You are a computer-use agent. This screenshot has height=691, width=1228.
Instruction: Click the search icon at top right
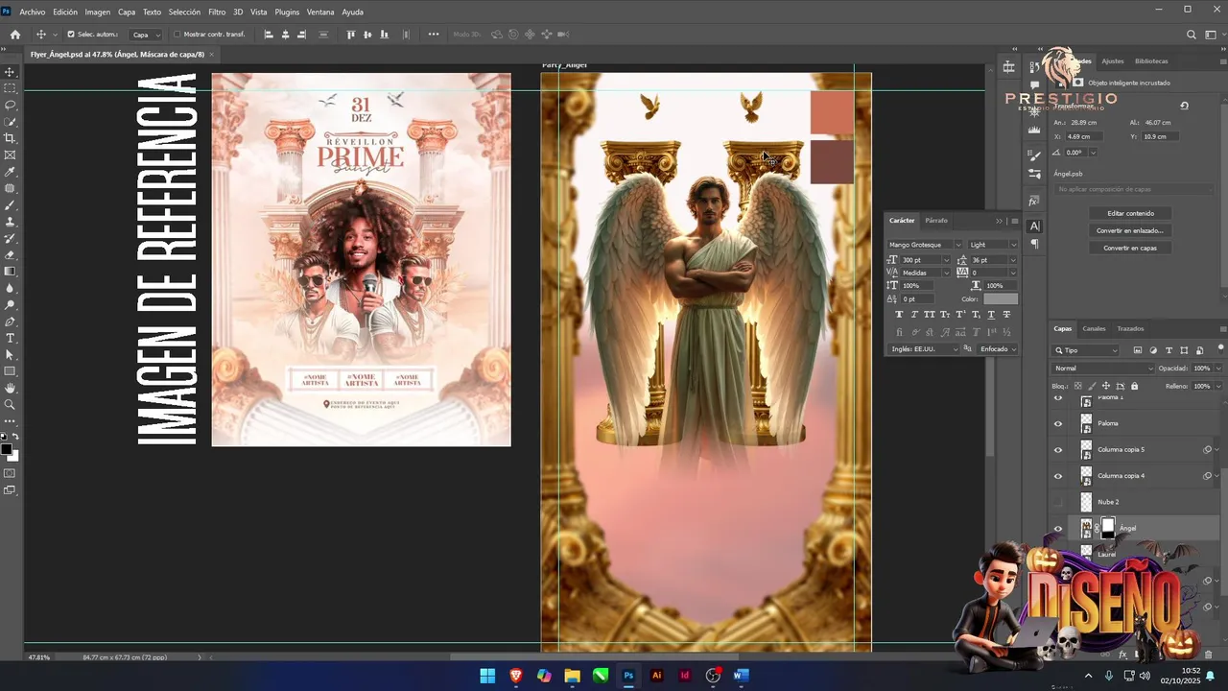coord(1192,35)
